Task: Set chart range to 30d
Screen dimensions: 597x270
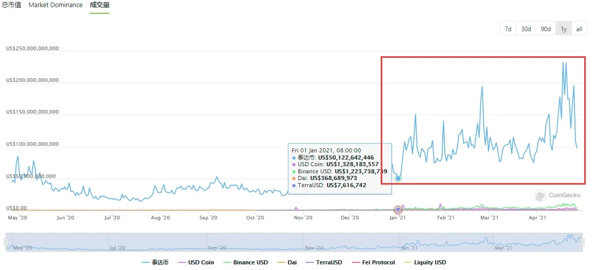Action: [x=526, y=29]
